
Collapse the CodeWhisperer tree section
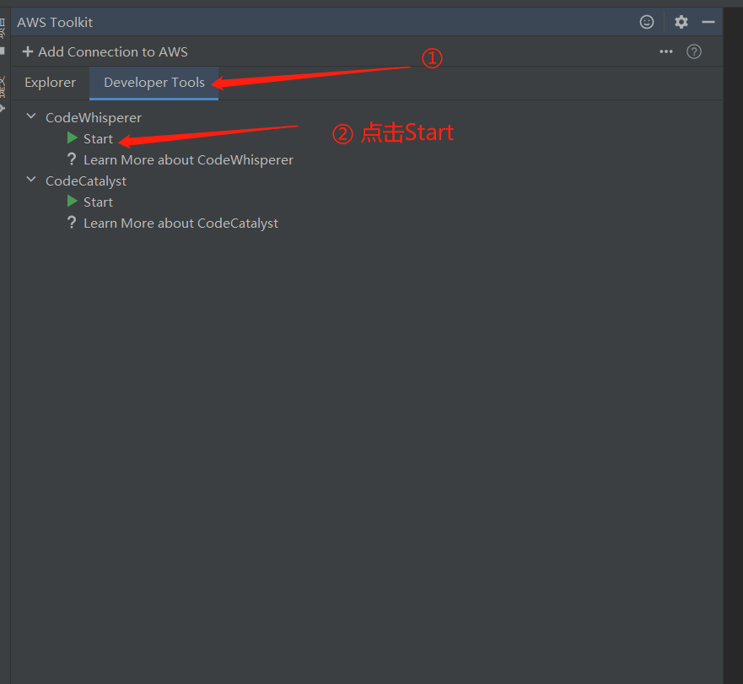coord(31,117)
